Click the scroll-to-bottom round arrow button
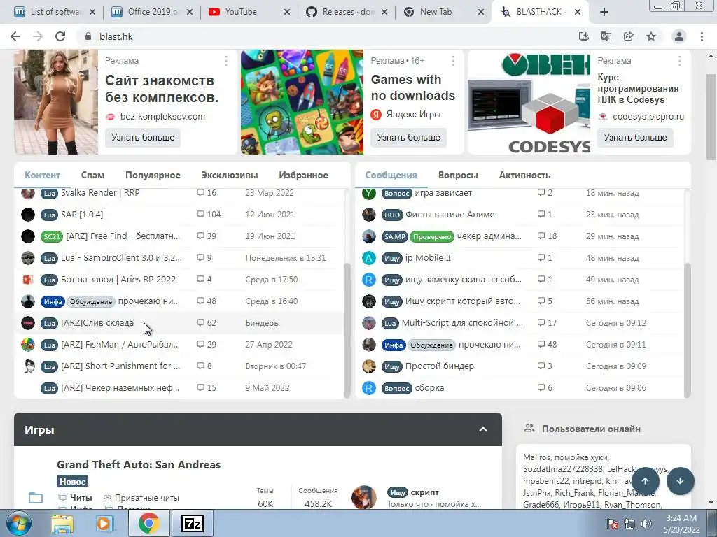The width and height of the screenshot is (717, 537). 681,481
